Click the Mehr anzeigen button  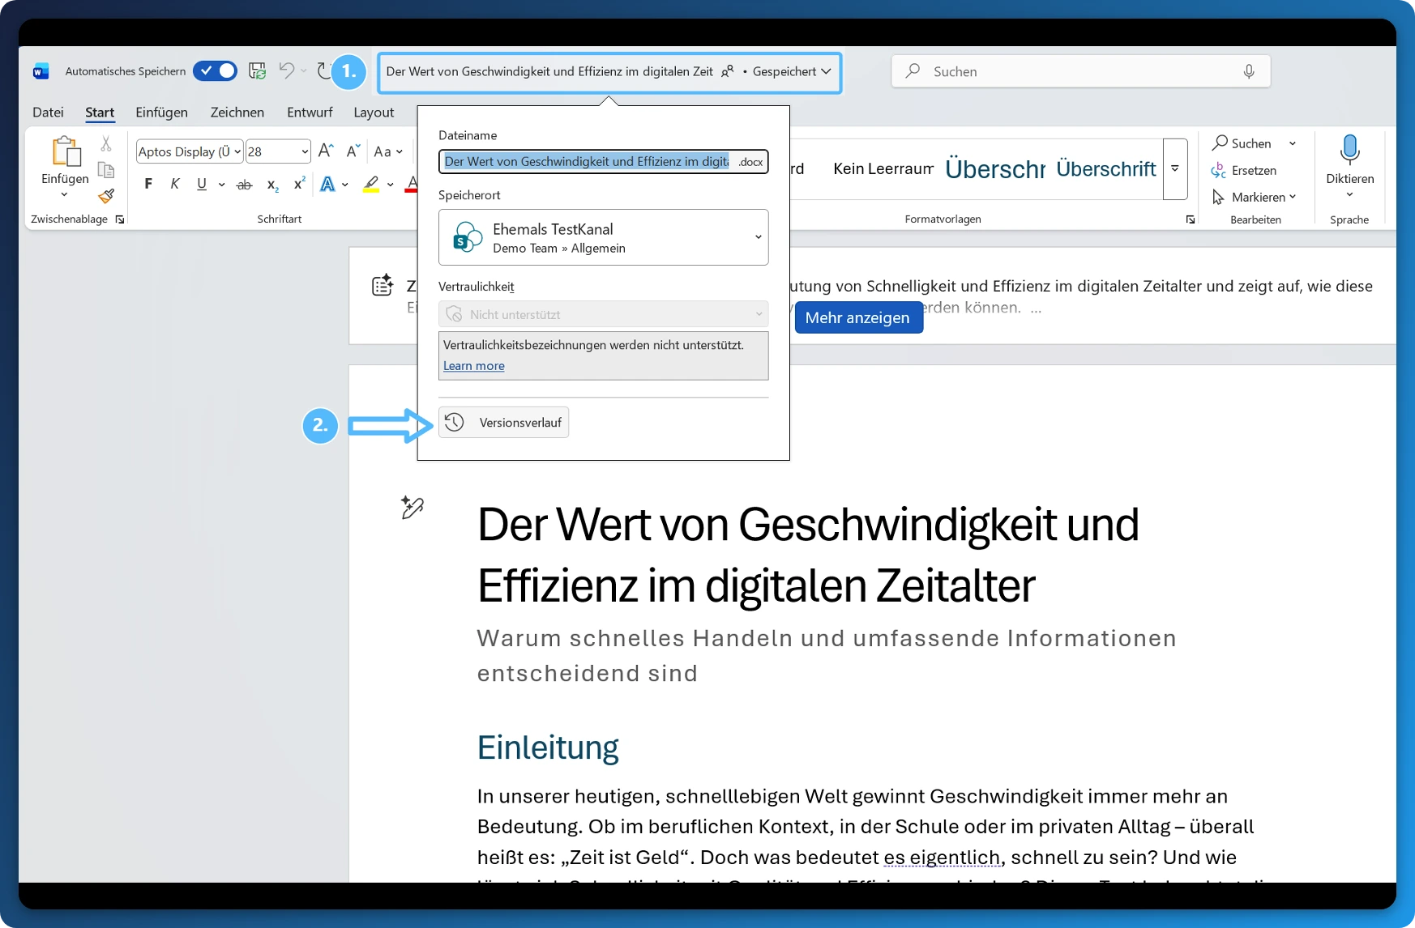(857, 317)
